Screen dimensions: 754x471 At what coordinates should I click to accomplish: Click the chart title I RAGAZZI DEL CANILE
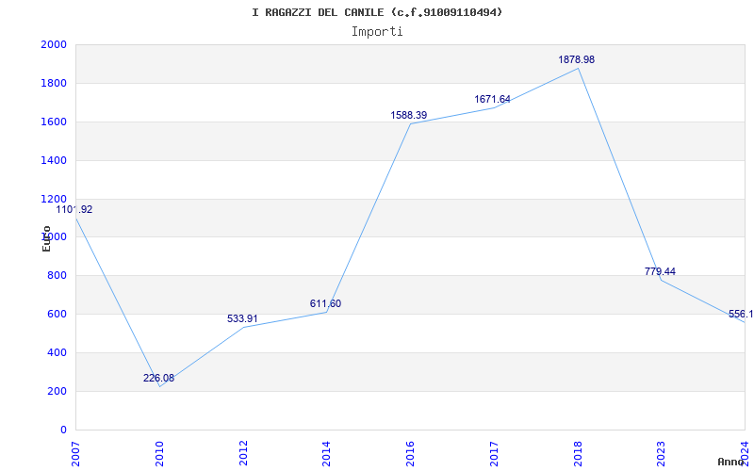click(x=377, y=12)
